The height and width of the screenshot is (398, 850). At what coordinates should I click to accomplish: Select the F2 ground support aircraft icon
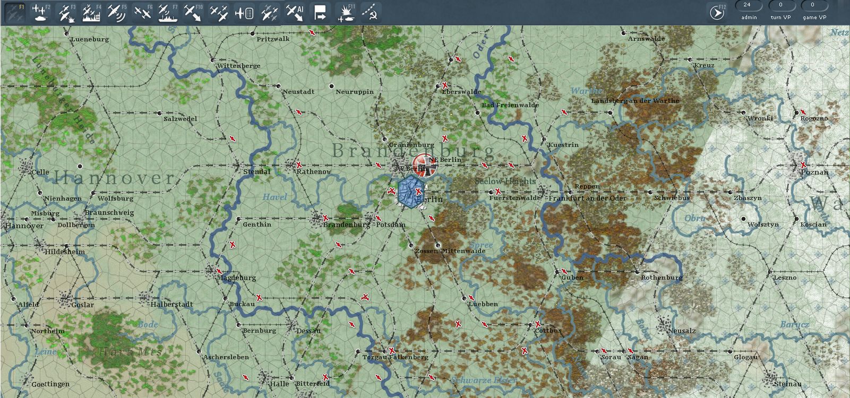[39, 12]
